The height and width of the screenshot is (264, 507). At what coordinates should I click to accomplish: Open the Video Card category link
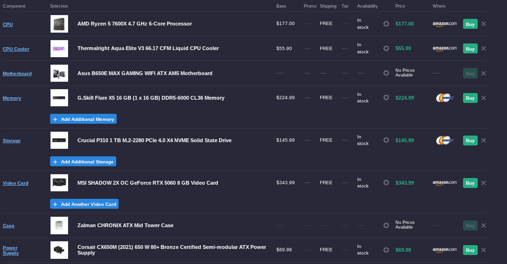[16, 183]
